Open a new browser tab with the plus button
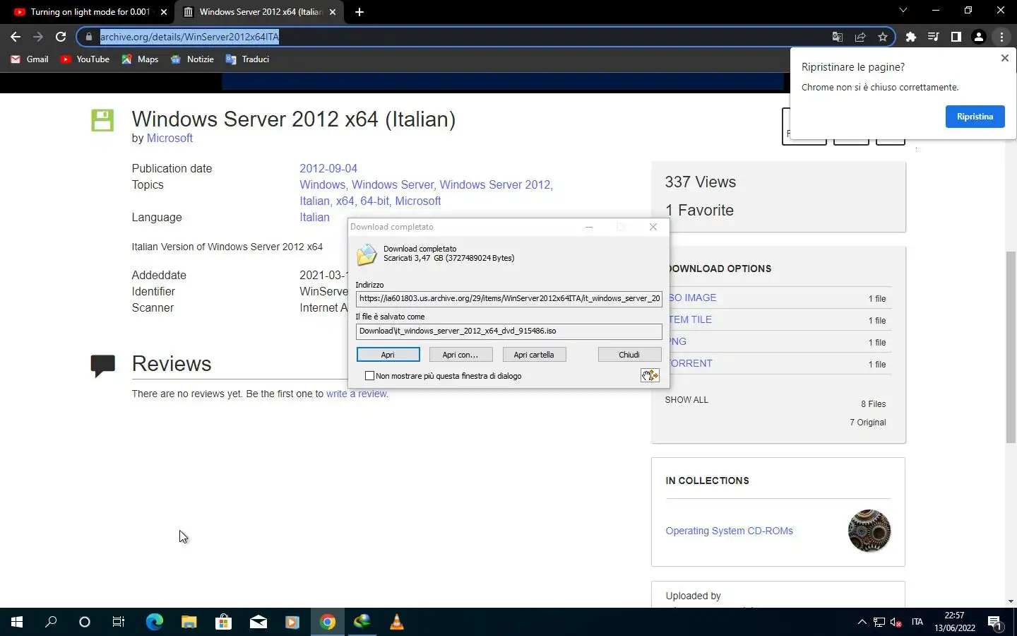 click(x=359, y=12)
